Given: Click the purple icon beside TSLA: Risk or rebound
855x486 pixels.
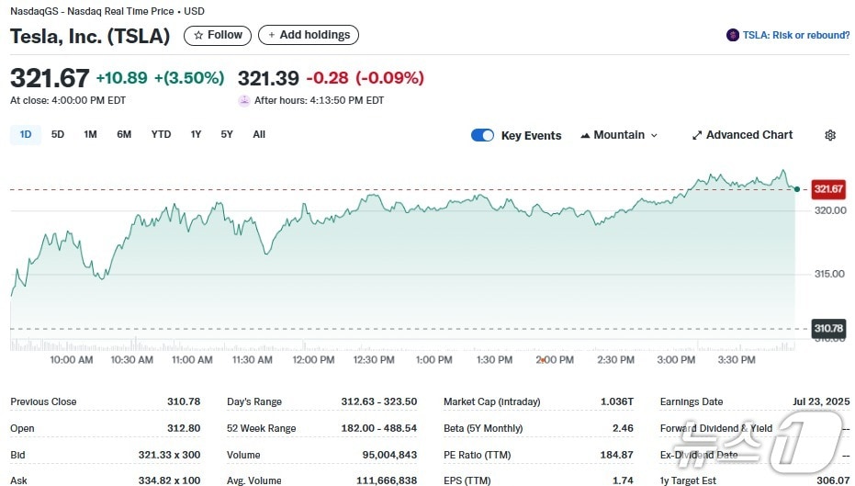Looking at the screenshot, I should 732,35.
